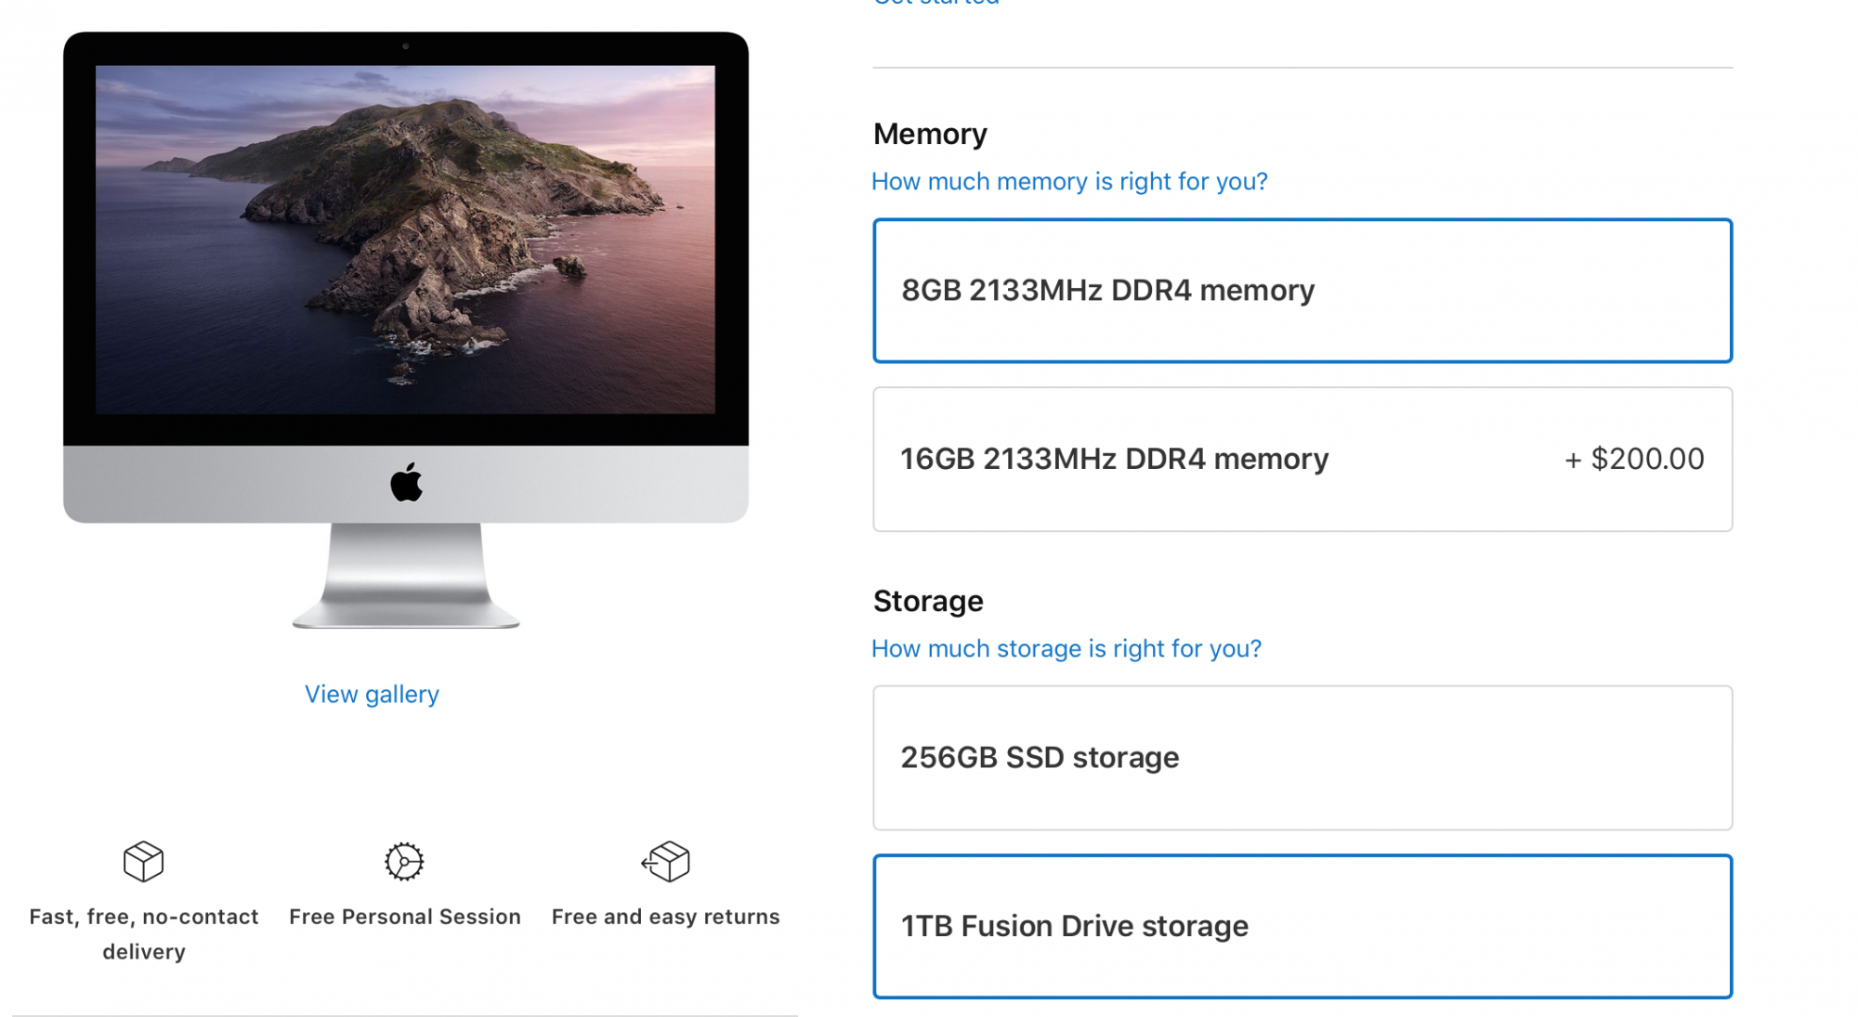Open 'How much storage is right for you?'
The height and width of the screenshot is (1017, 1858).
[1066, 648]
